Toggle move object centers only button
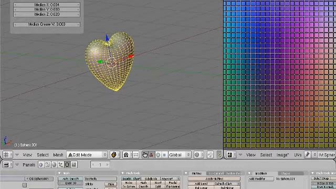Viewport: 336px width, 189px height. 135,155
